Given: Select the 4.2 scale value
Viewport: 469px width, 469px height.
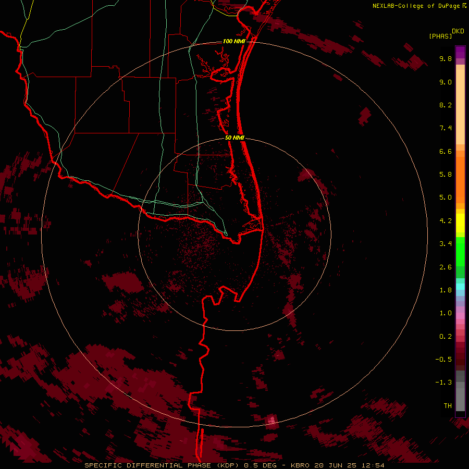Looking at the screenshot, I should 446,221.
